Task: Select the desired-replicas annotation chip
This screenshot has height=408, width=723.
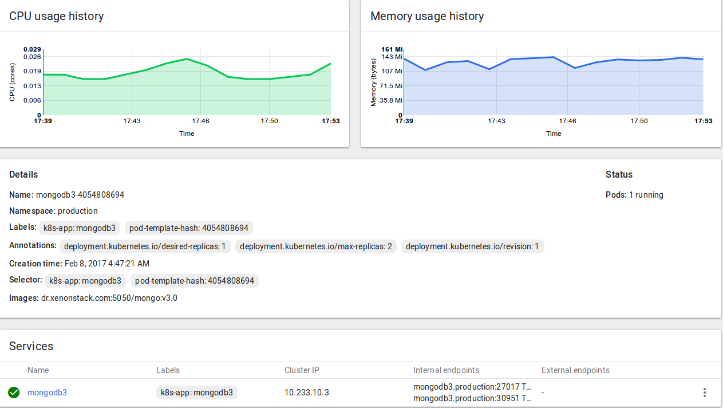Action: click(144, 246)
